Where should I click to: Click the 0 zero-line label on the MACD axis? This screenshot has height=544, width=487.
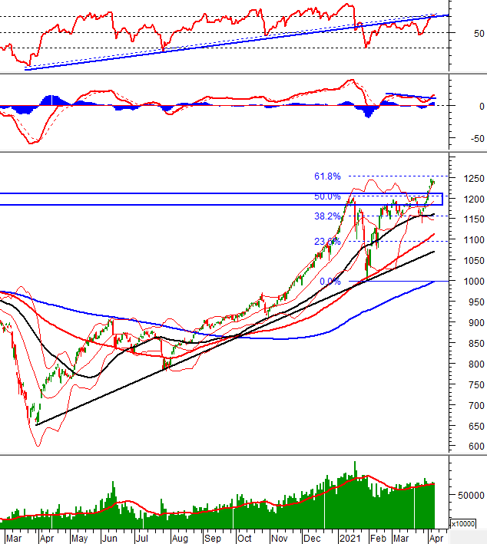(x=482, y=107)
